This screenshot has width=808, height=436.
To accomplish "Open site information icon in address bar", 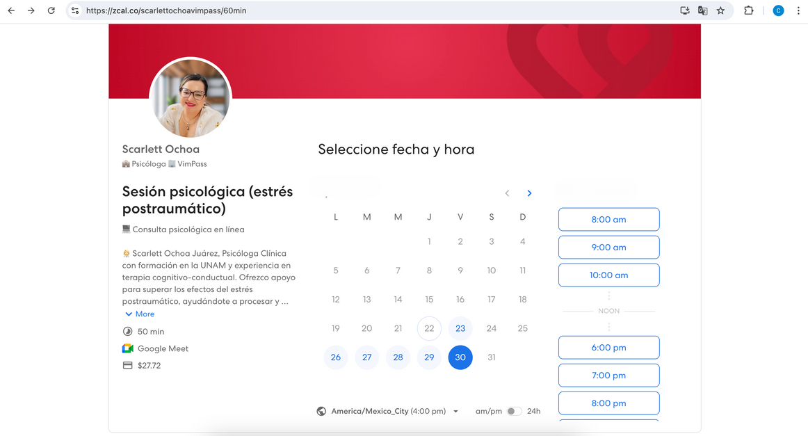I will [x=75, y=10].
